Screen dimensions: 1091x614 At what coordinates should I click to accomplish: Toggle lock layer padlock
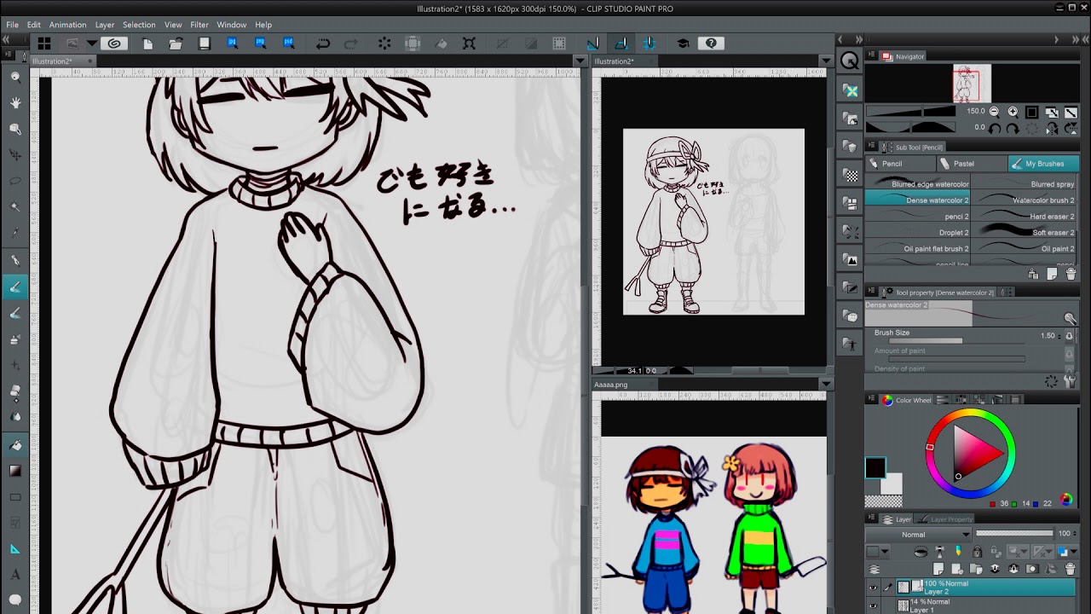click(x=977, y=552)
